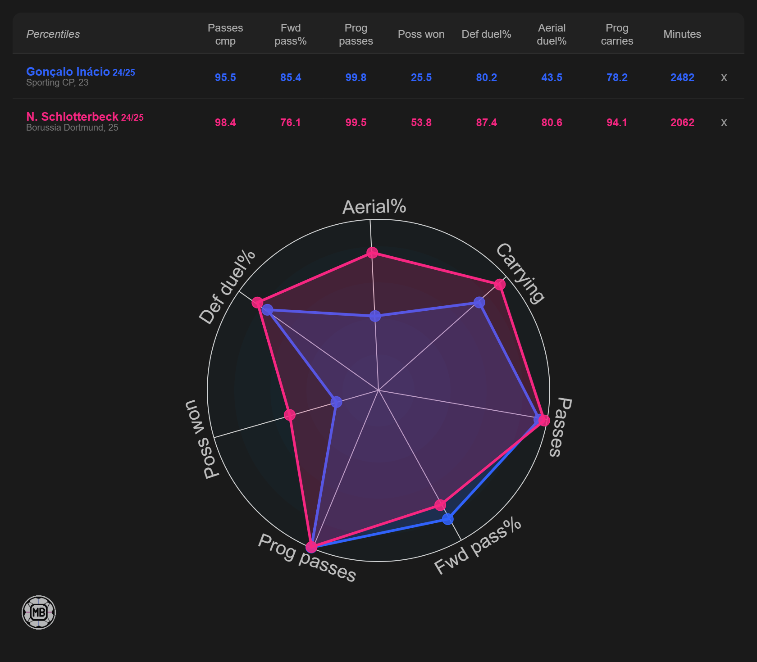Screen dimensions: 757x662
Task: Open N. Schlotterbeck player name link
Action: coord(72,117)
